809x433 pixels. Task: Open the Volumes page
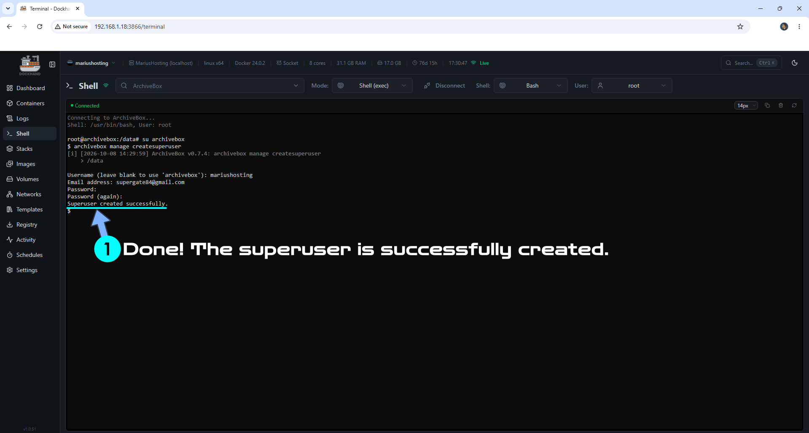[x=30, y=179]
